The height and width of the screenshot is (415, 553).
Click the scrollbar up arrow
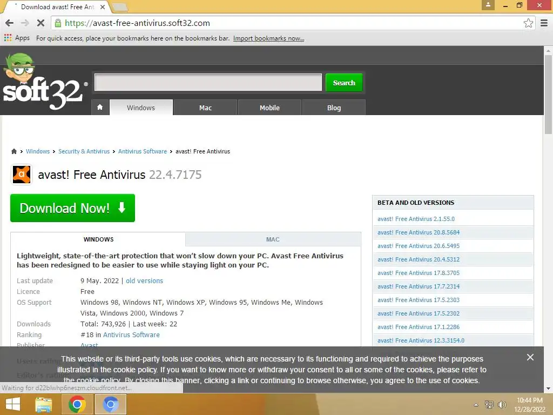pyautogui.click(x=548, y=50)
